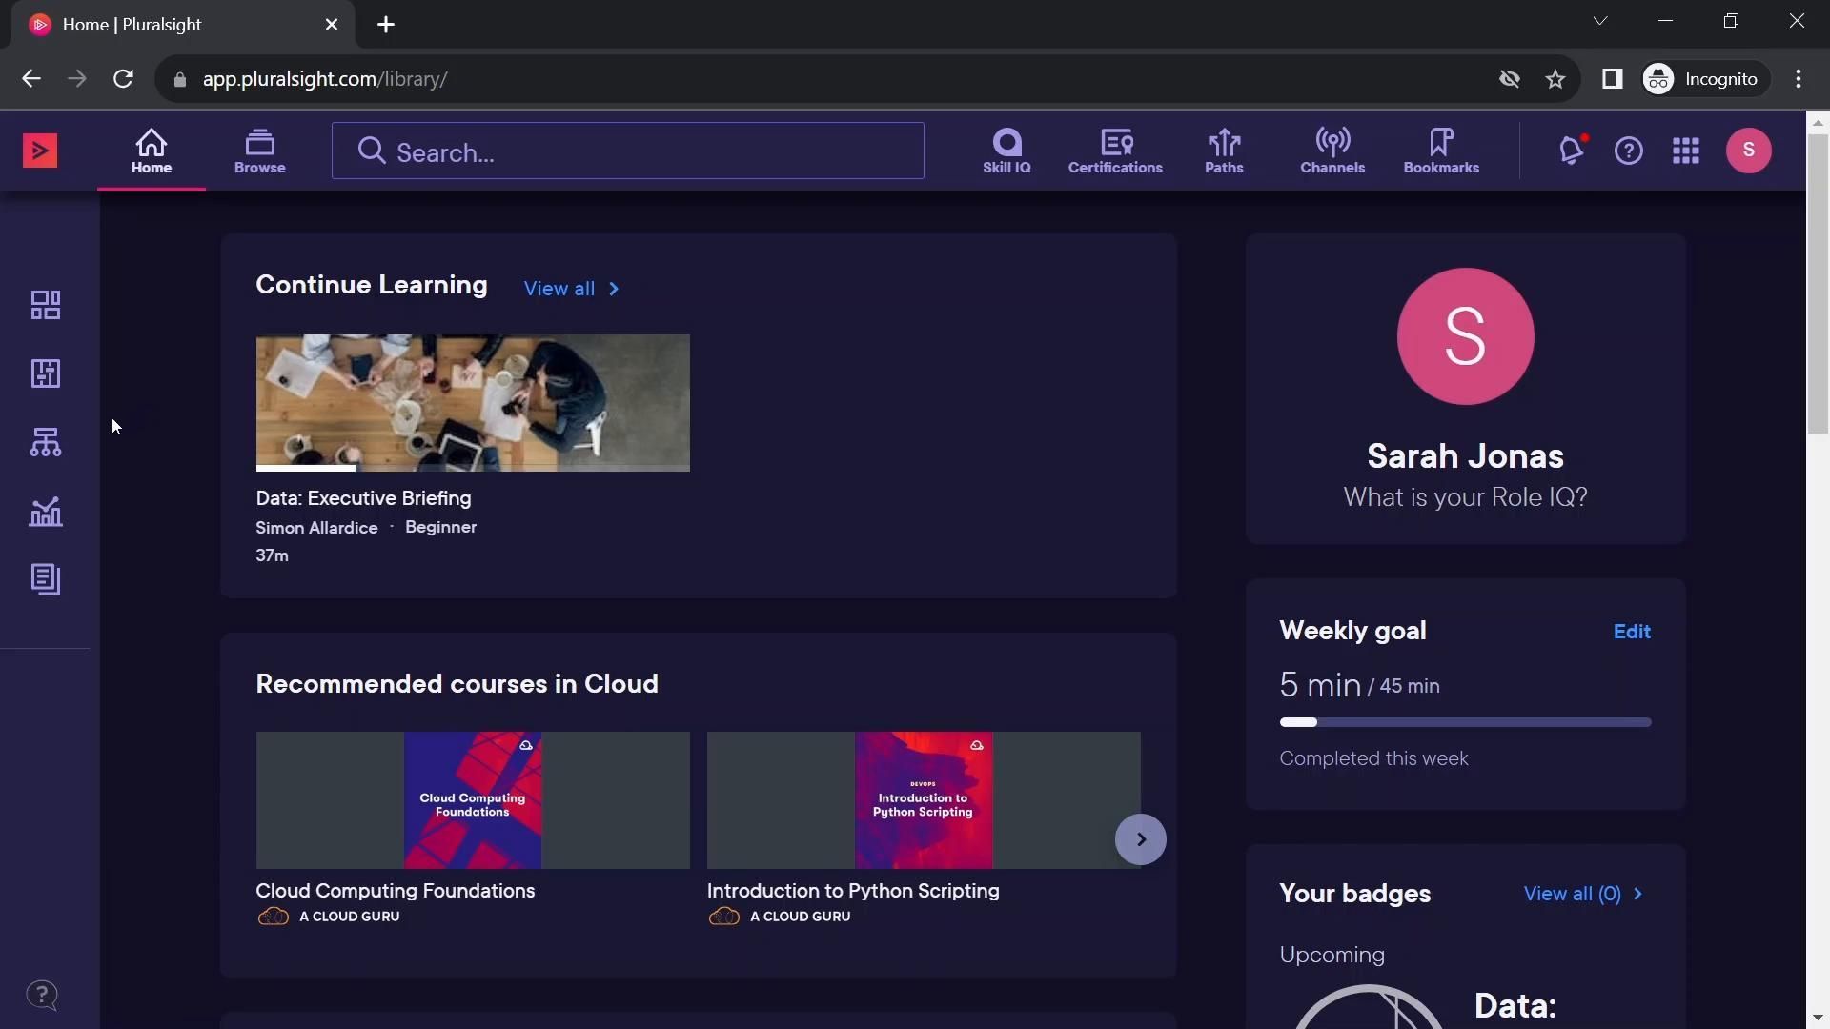Click the help question mark icon in header
The image size is (1830, 1029).
[1628, 151]
